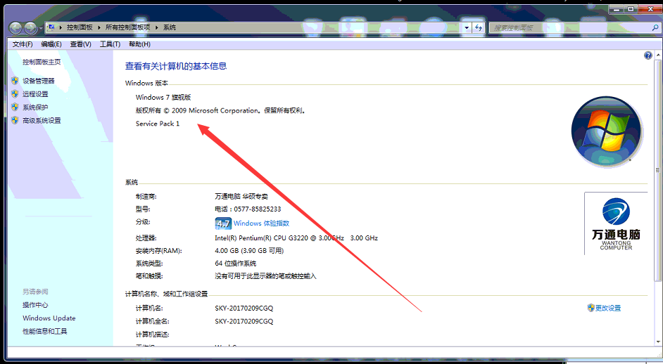Open 设备管理器 from the sidebar
Screen dimensions: 663x364
pyautogui.click(x=39, y=81)
